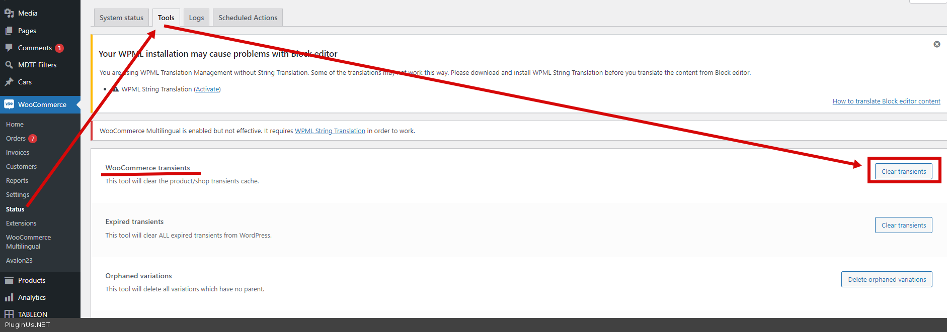The image size is (947, 332).
Task: Open the Scheduled Actions tab
Action: point(248,18)
